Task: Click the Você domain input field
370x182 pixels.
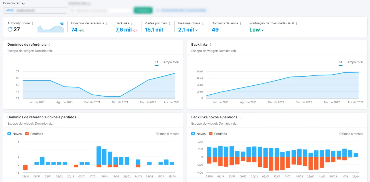Action: (35, 10)
